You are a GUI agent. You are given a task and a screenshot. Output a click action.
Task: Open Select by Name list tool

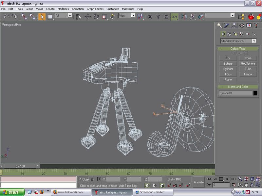click(x=78, y=17)
